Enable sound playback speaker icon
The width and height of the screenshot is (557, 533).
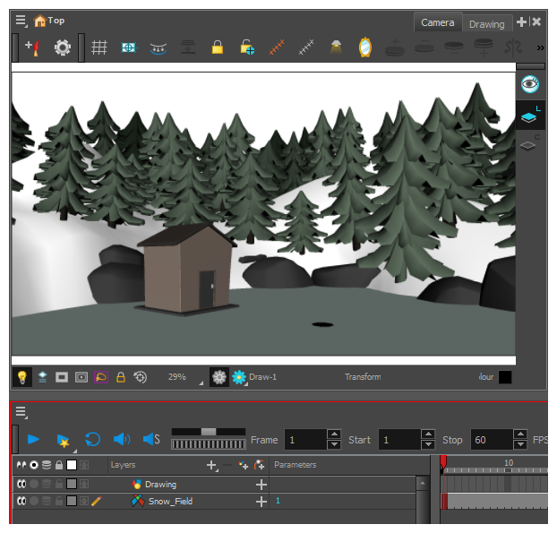[x=122, y=439]
